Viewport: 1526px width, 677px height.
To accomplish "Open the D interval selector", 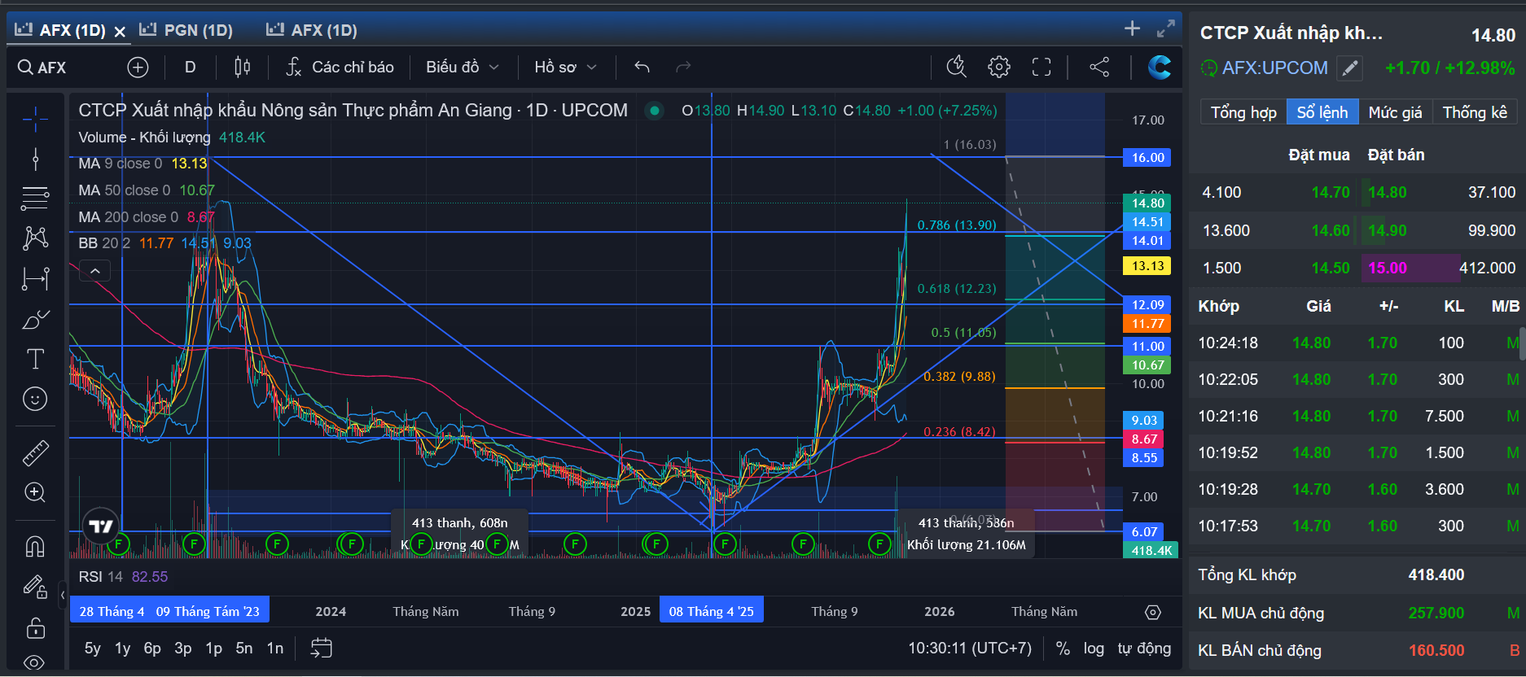I will 190,67.
